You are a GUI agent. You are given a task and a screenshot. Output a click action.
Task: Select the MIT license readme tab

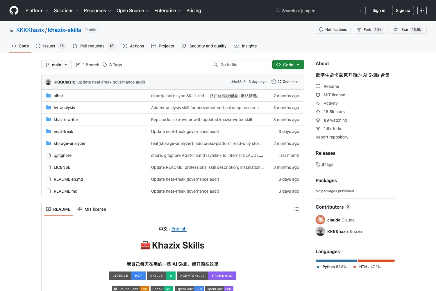(92, 209)
